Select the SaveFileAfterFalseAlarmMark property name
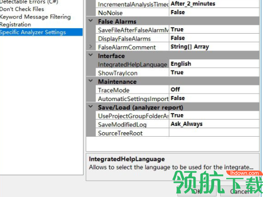The image size is (263, 197). click(133, 30)
